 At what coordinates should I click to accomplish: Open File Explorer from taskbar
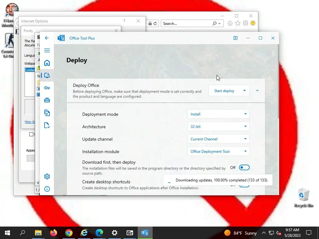pos(38,233)
